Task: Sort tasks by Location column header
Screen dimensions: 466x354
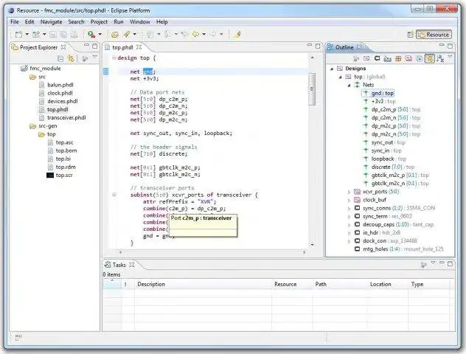Action: click(388, 284)
